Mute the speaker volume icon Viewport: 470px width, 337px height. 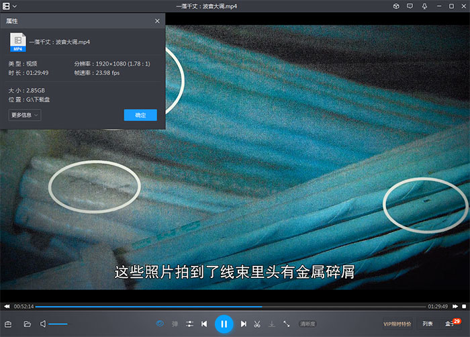[x=43, y=324]
